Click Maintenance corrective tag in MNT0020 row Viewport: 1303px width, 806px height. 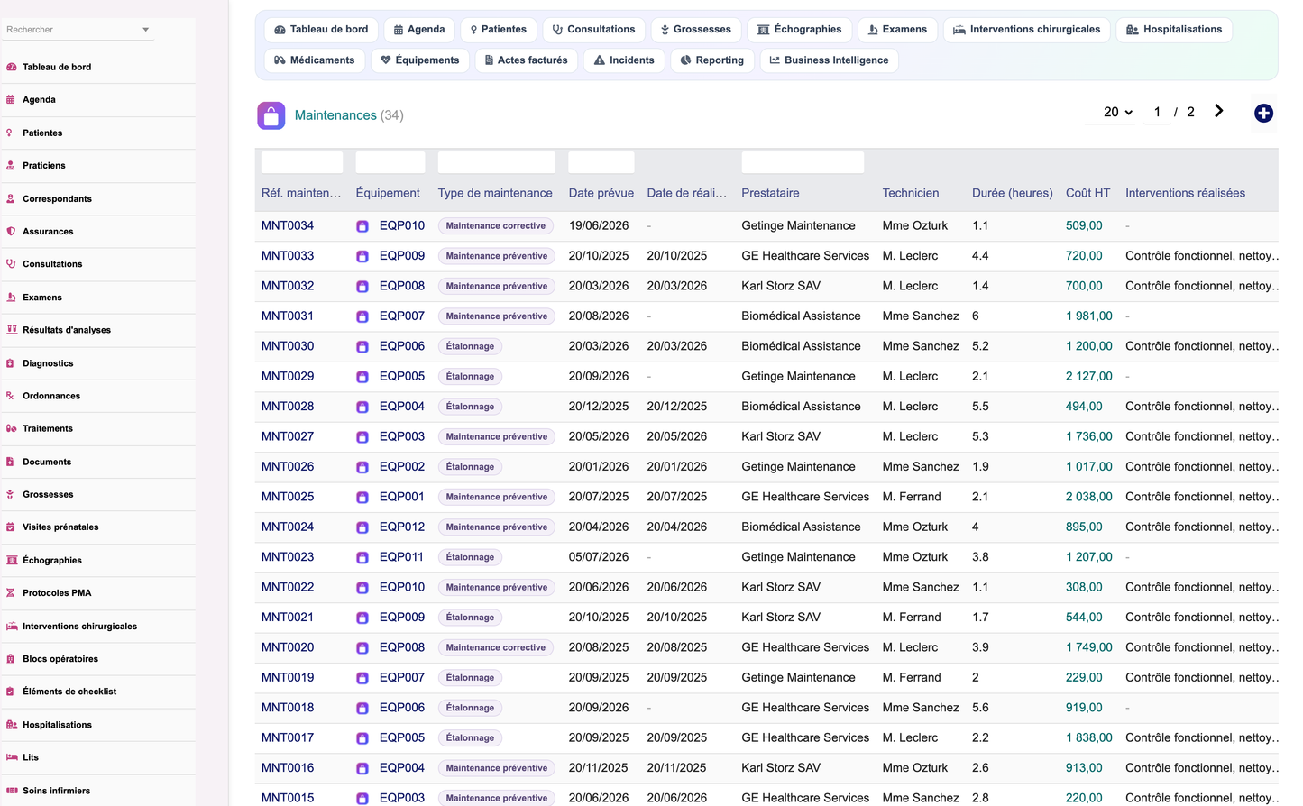tap(496, 647)
